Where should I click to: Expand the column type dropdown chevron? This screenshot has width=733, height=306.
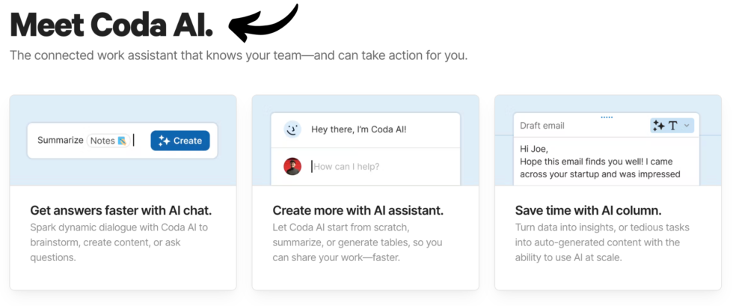click(687, 126)
